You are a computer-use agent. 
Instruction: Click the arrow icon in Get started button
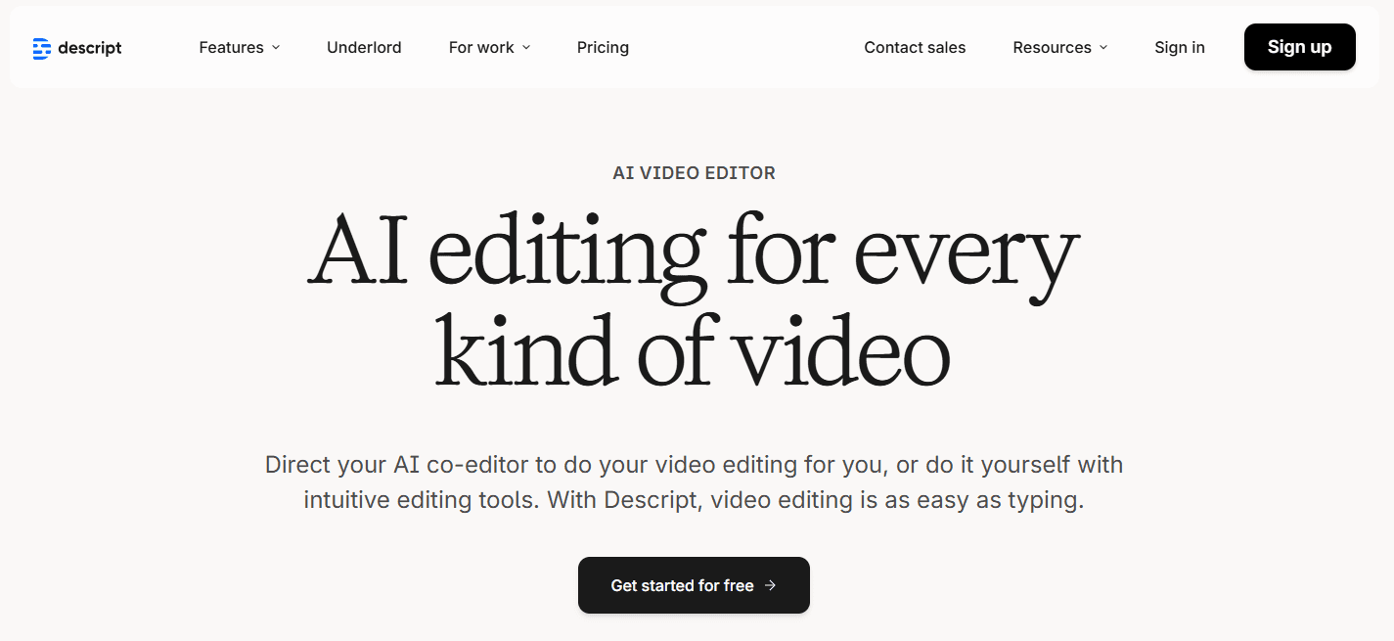click(770, 585)
